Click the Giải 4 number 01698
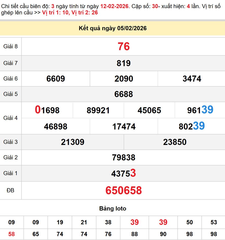 pos(47,110)
